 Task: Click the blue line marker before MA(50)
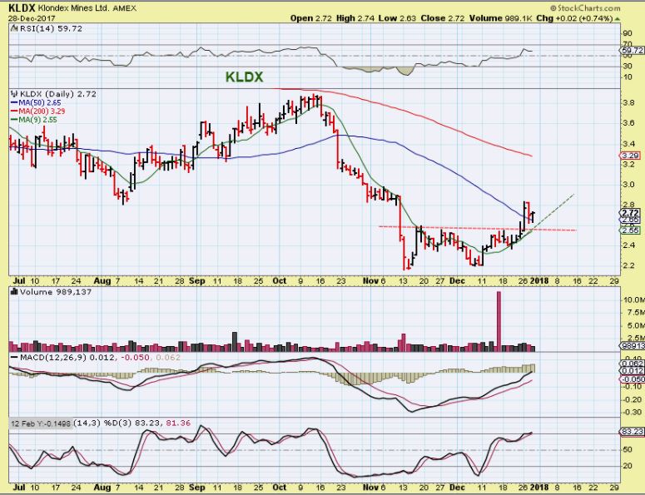click(14, 103)
